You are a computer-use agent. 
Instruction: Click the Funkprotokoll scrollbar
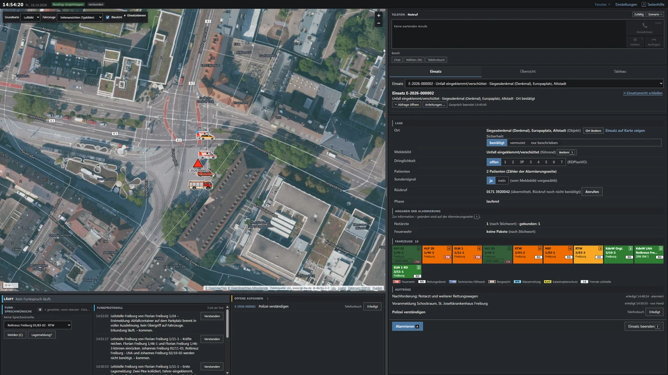pyautogui.click(x=227, y=323)
